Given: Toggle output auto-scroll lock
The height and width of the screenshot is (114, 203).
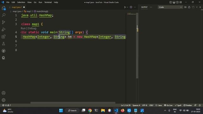Looking at the screenshot, I should (x=189, y=7).
